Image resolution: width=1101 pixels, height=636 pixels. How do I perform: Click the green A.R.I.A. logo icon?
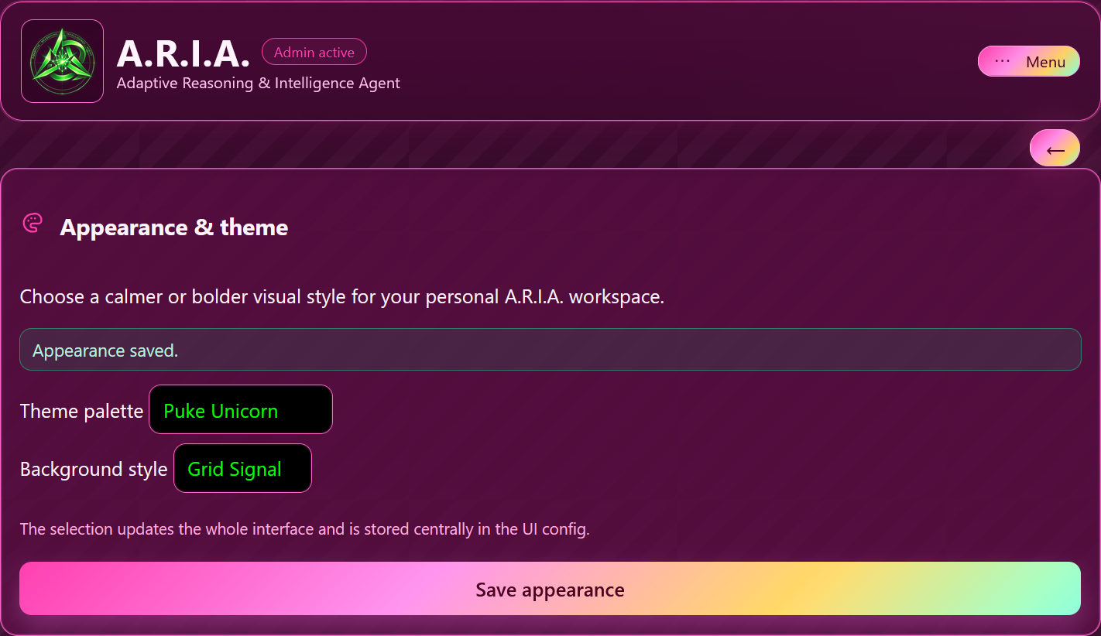[x=62, y=61]
